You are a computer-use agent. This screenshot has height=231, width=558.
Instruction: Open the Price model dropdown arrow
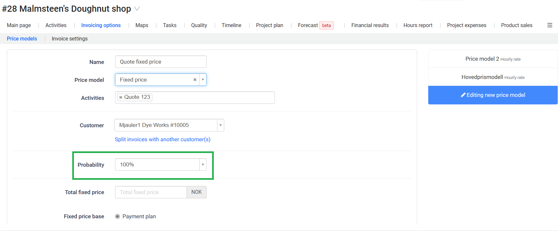203,80
